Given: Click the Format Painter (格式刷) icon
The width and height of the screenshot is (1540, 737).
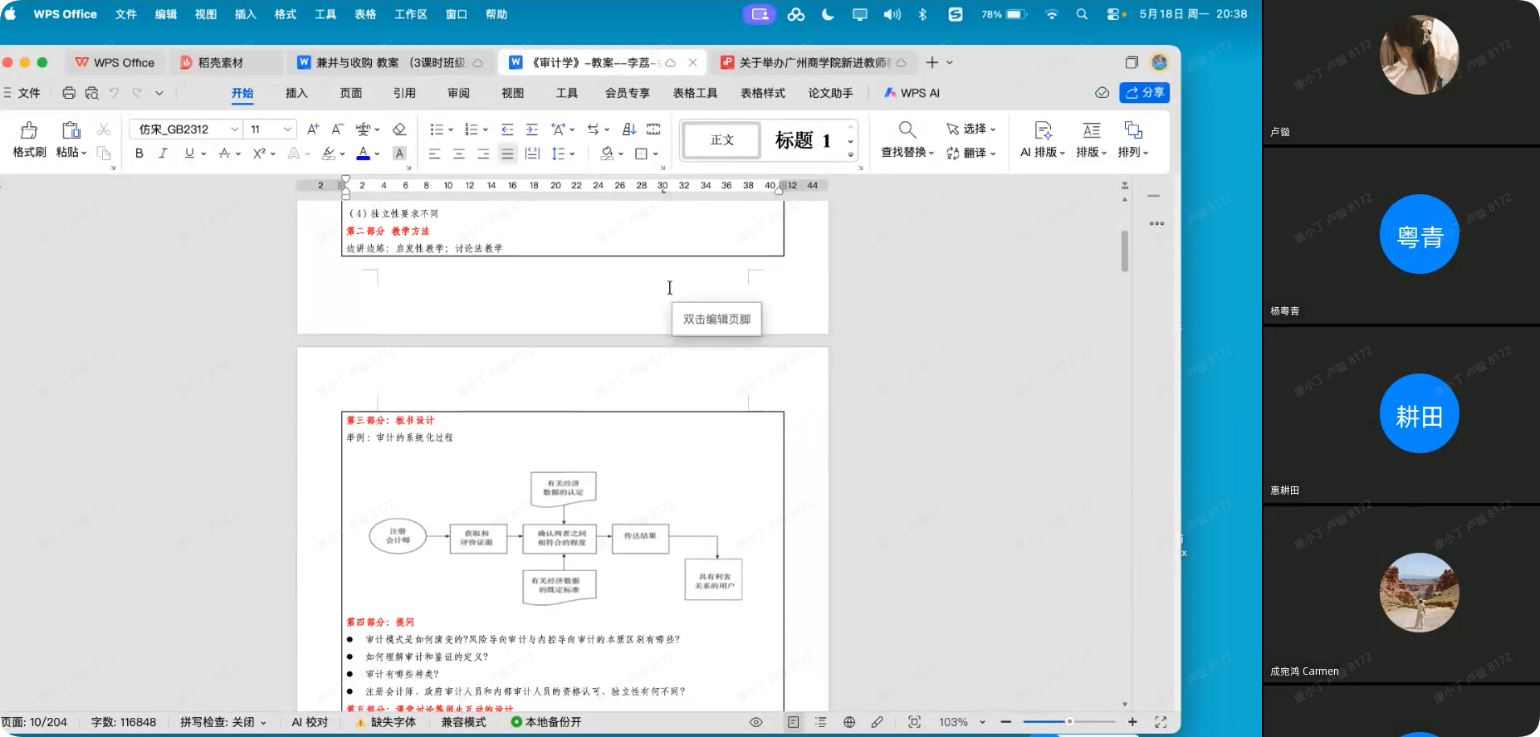Looking at the screenshot, I should pyautogui.click(x=29, y=130).
